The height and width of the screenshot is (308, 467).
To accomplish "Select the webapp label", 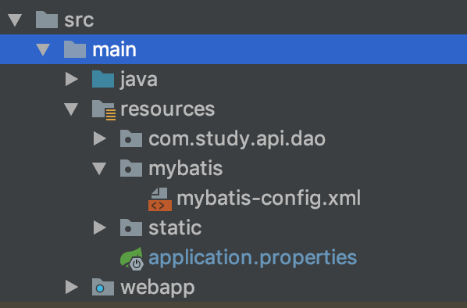I will coord(158,288).
